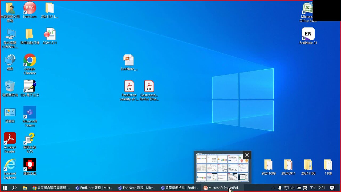Image resolution: width=341 pixels, height=192 pixels.
Task: Open 開放系統 desktop shortcut
Action: (x=30, y=167)
